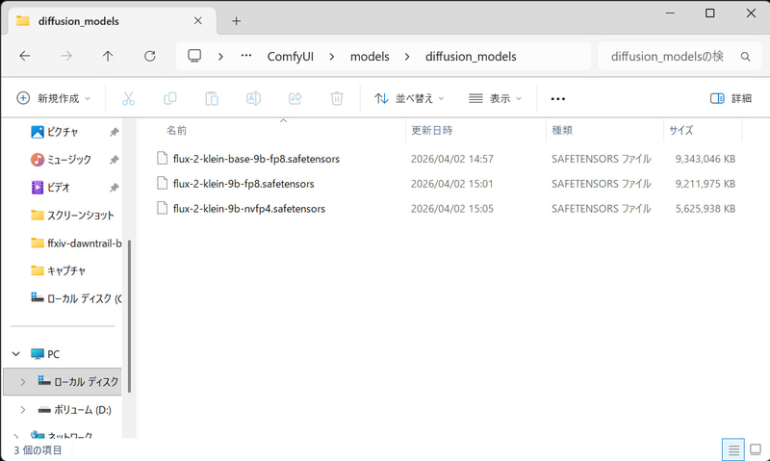Navigate to ComfyUI breadcrumb
Screen dimensions: 770x461
[291, 57]
